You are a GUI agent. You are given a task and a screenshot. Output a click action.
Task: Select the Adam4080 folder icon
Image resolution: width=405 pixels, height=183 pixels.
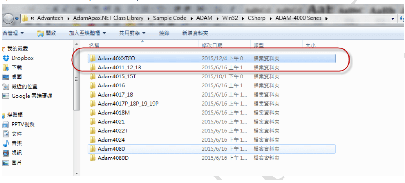click(92, 149)
